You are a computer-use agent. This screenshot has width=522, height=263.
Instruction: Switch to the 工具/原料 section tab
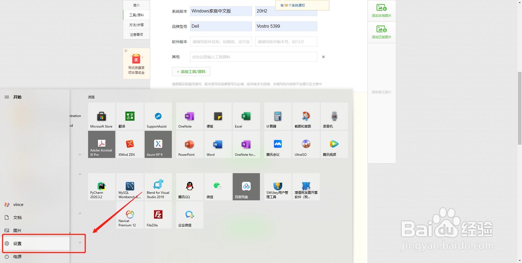[x=136, y=15]
